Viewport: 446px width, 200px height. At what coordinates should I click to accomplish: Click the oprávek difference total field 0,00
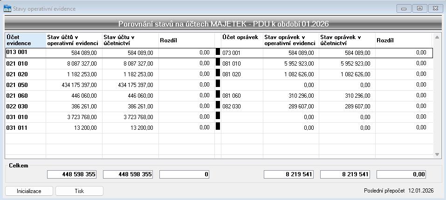click(x=401, y=174)
